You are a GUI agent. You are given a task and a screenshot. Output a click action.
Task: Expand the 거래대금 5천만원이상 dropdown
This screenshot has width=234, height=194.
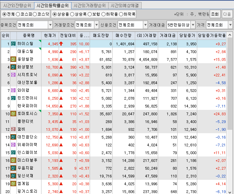tap(193, 25)
